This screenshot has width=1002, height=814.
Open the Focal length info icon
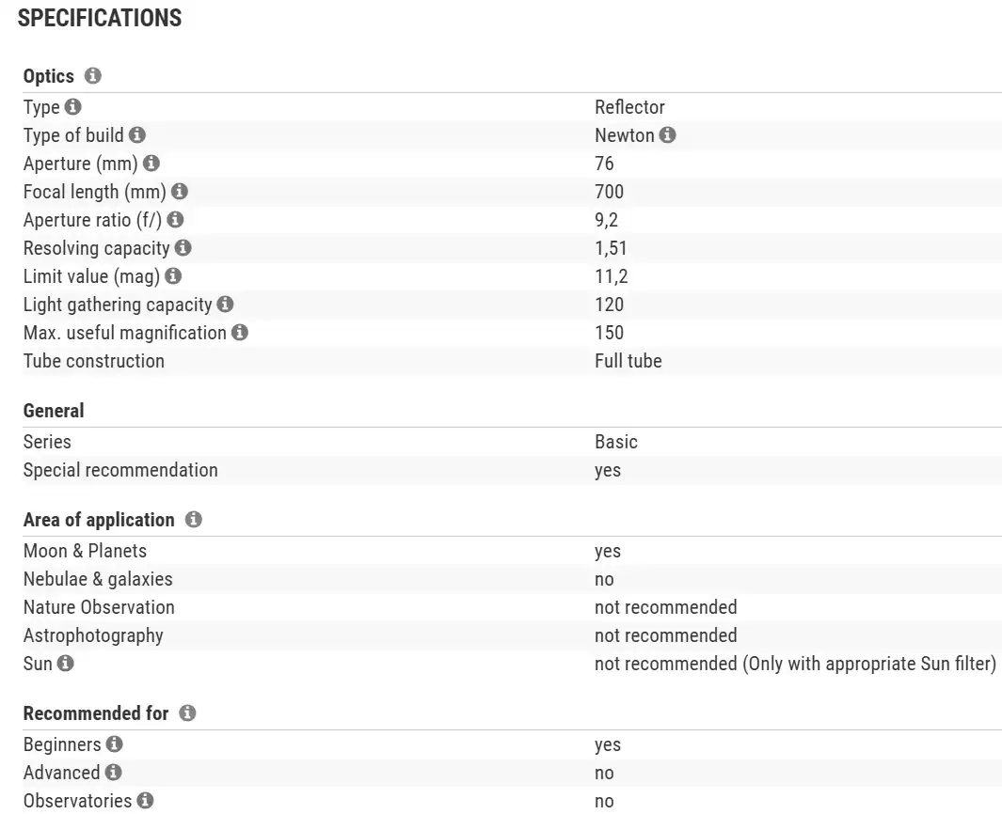(180, 192)
